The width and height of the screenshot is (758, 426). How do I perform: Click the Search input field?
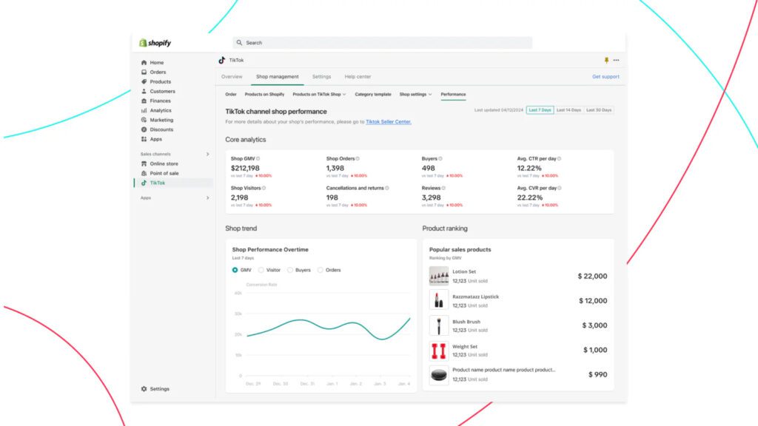coord(382,43)
